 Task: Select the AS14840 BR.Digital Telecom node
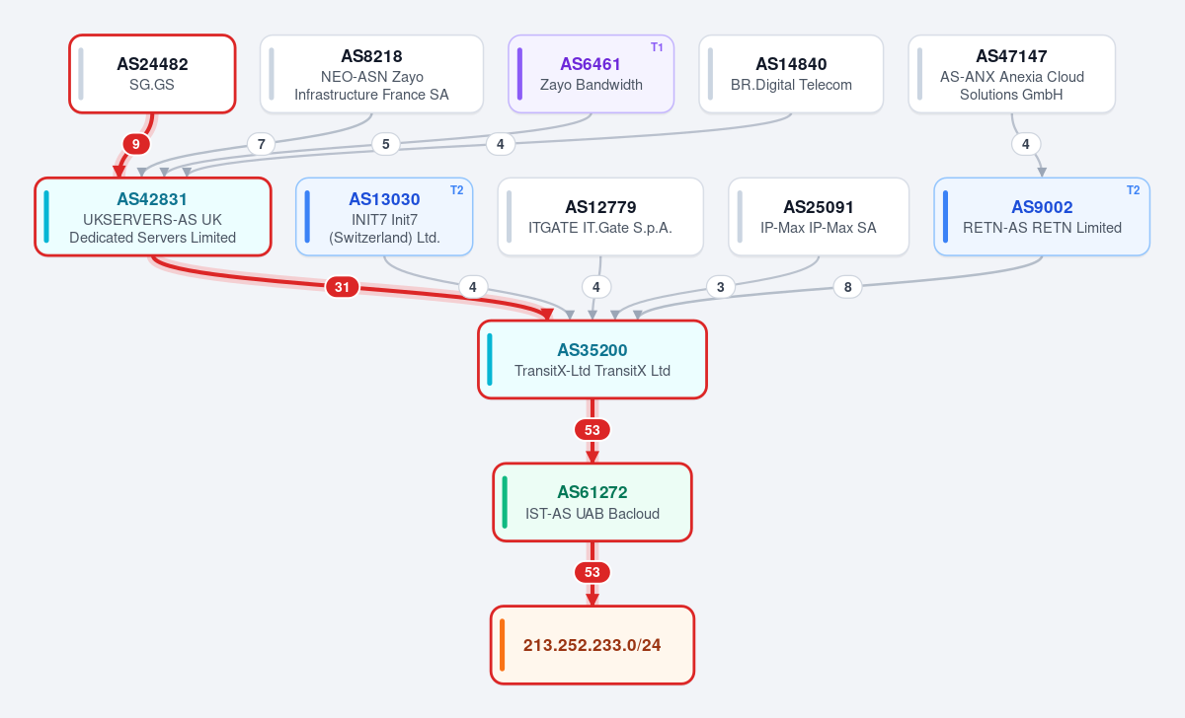(791, 74)
